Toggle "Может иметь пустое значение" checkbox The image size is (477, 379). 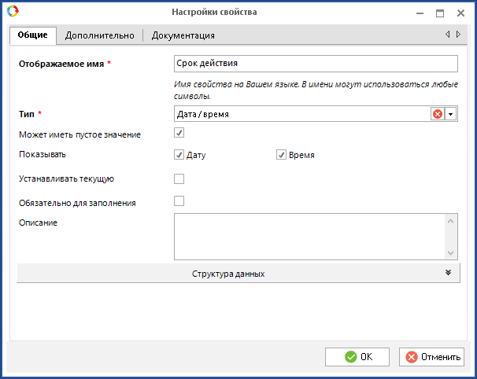[x=179, y=134]
